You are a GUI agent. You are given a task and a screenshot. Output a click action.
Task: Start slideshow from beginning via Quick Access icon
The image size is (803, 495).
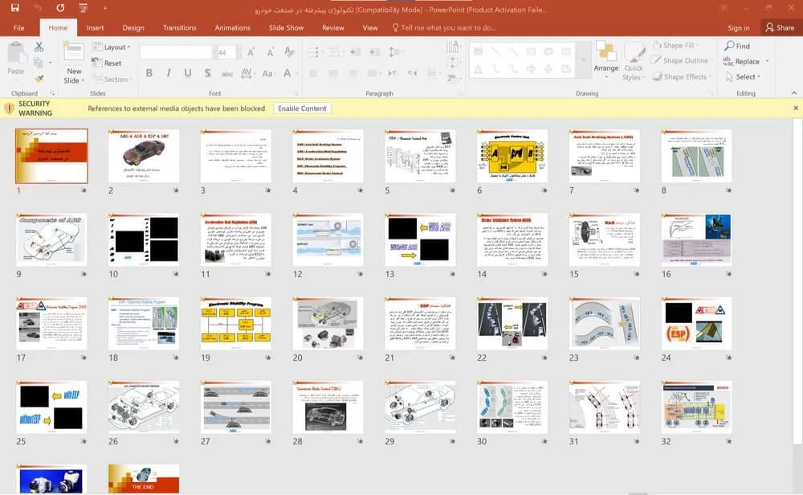point(83,8)
